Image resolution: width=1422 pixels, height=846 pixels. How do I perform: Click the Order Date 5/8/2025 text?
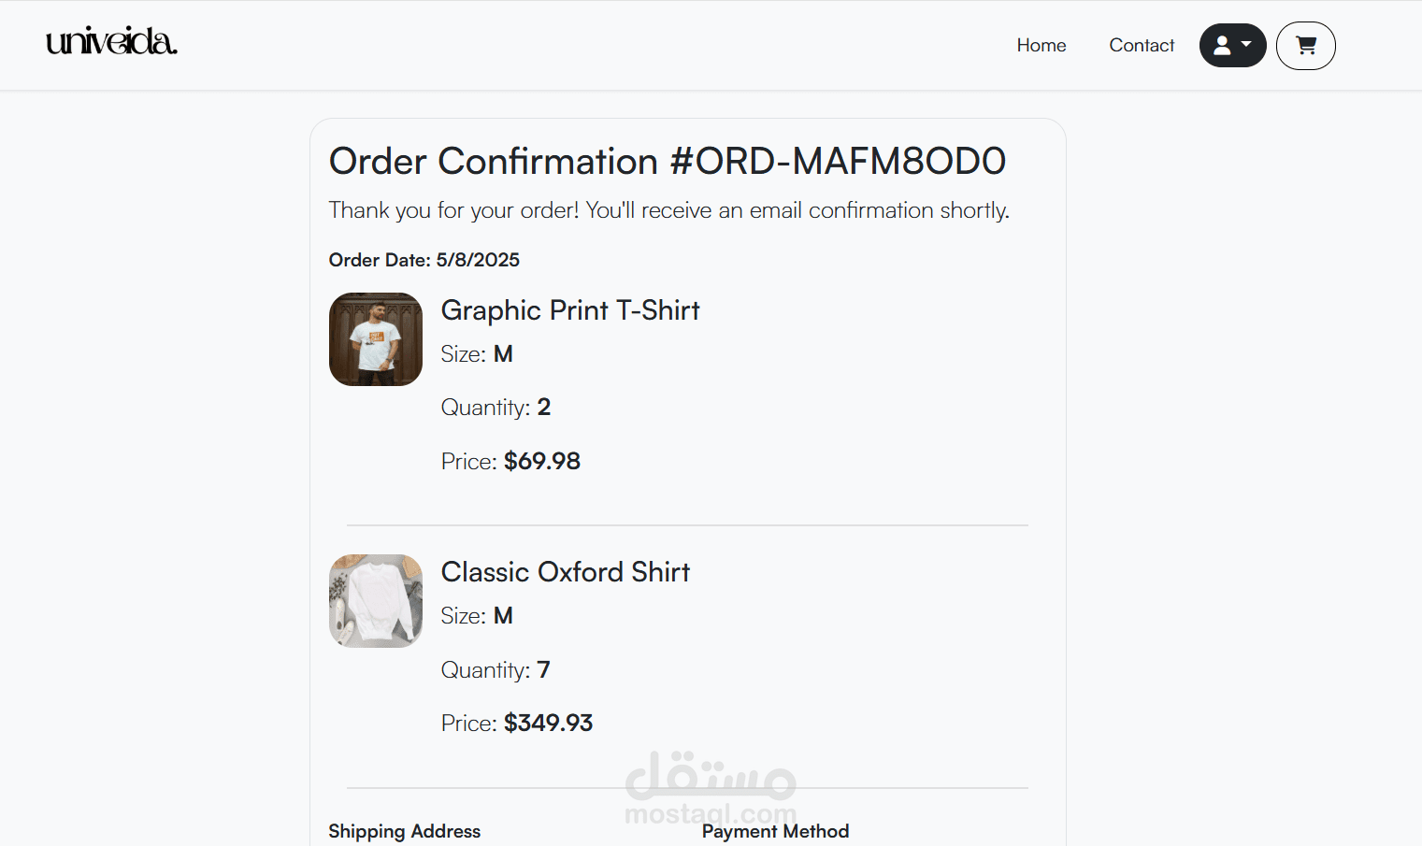[x=424, y=260]
